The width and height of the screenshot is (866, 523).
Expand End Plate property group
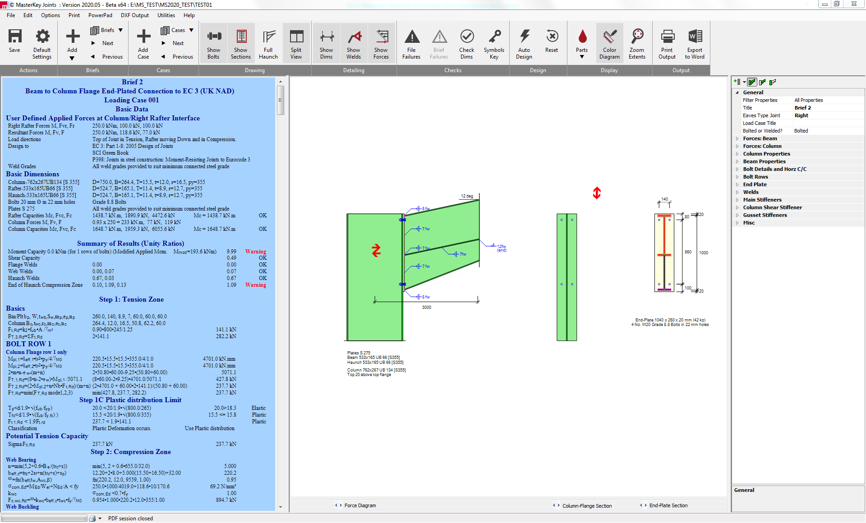click(x=737, y=184)
